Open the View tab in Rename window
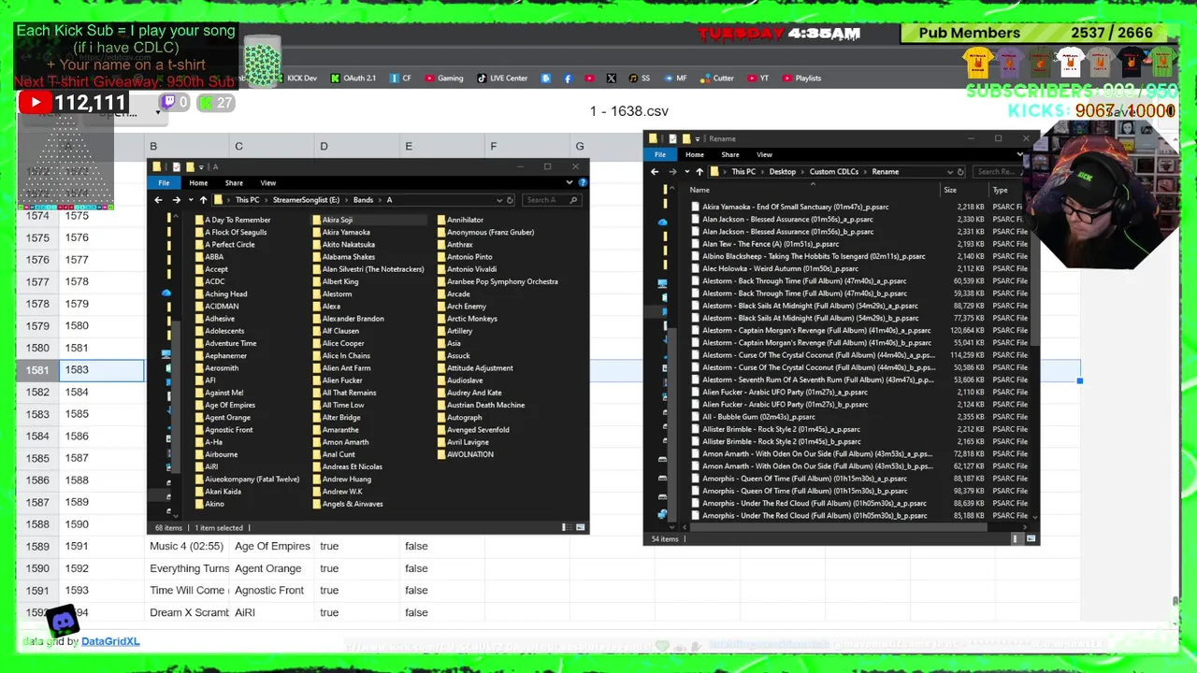1197x673 pixels. (764, 155)
